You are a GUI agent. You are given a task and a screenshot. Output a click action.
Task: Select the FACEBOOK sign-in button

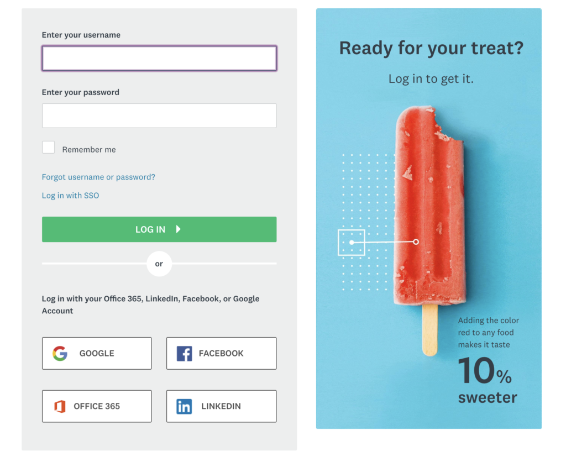coord(221,353)
